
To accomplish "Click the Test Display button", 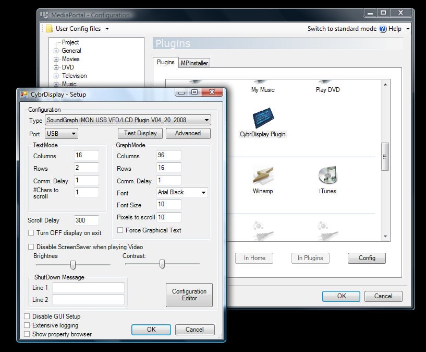I will click(140, 133).
